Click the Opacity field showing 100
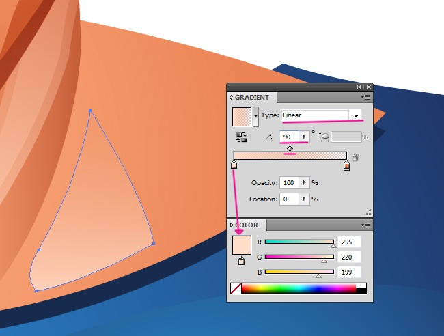Screen dimensions: 444x336 click(289, 183)
